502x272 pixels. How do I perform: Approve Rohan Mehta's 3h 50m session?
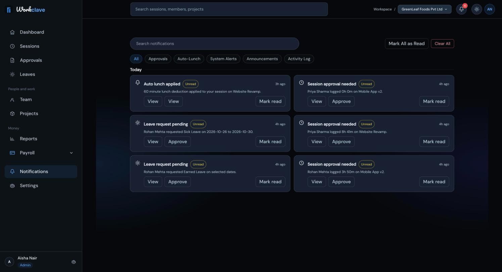[x=341, y=182]
